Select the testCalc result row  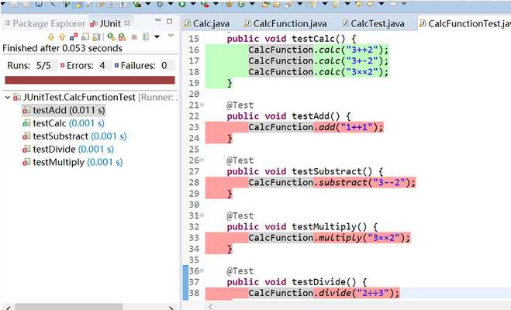tap(64, 123)
